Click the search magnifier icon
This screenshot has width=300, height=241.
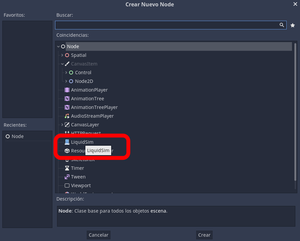click(x=282, y=25)
